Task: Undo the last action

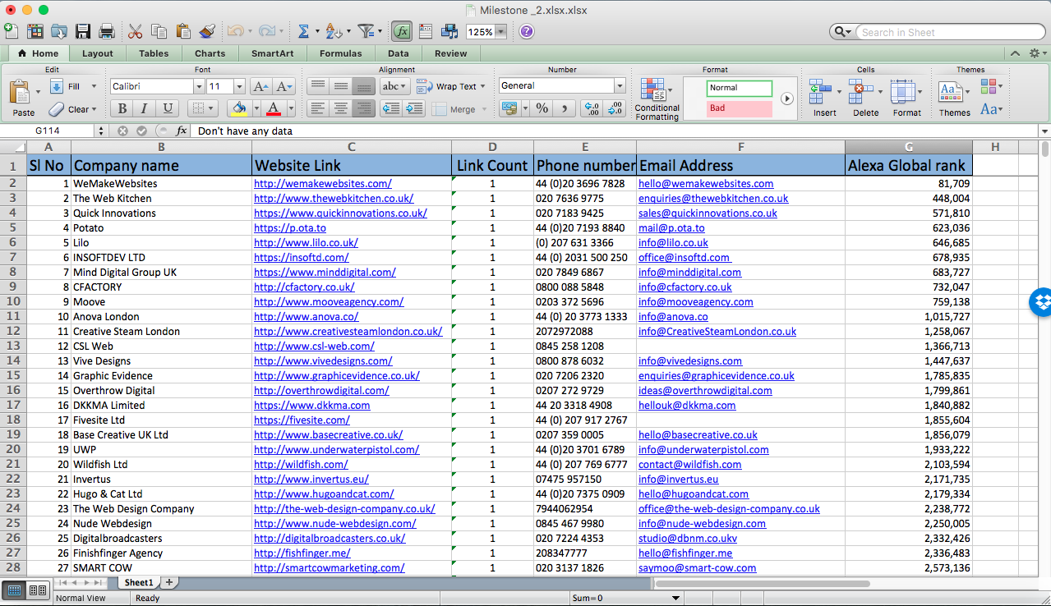Action: (x=235, y=31)
